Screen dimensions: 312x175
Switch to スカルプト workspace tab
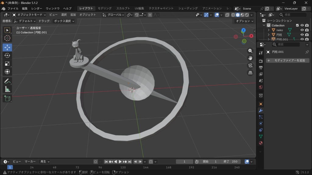(123, 8)
